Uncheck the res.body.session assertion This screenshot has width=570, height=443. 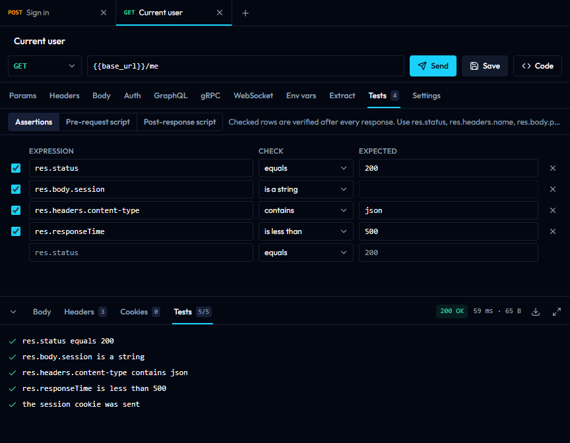point(16,189)
